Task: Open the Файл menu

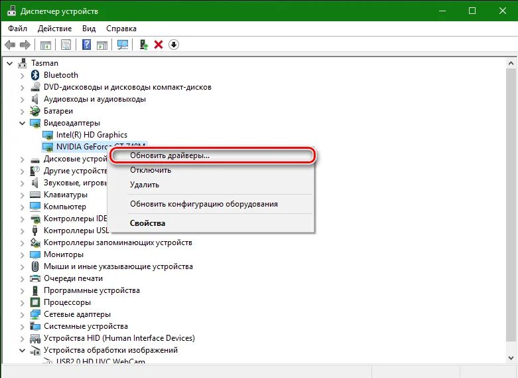Action: (17, 29)
